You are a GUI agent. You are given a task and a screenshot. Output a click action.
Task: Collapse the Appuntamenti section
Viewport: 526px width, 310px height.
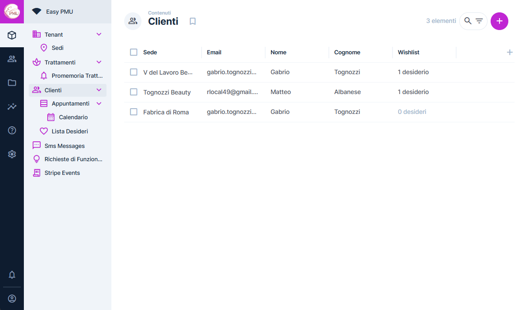tap(99, 103)
